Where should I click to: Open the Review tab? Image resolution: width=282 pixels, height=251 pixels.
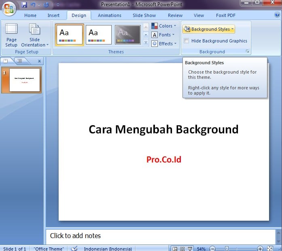tap(175, 15)
